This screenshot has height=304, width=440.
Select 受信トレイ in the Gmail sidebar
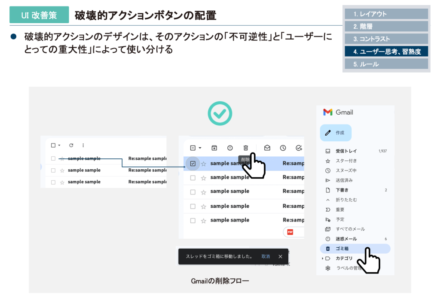[346, 151]
